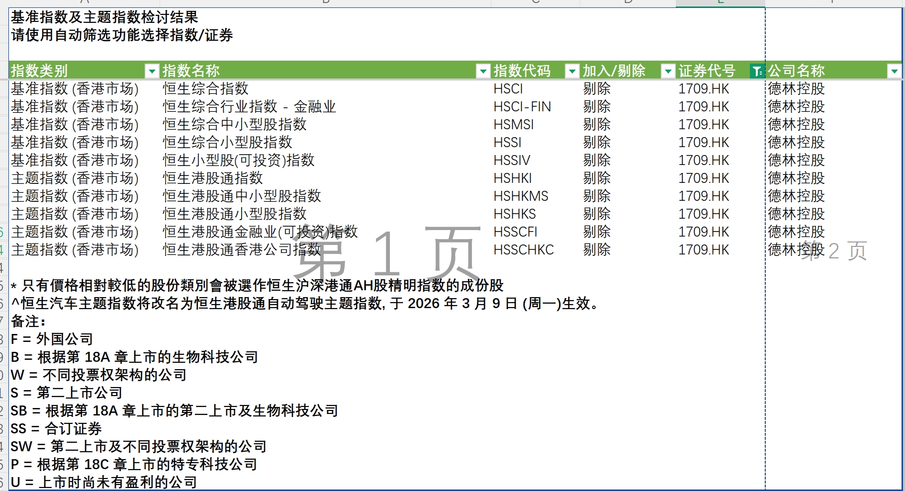Click the note SS = 合订证券

56,429
